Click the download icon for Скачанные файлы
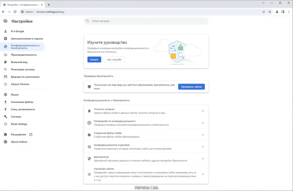Screen dimensions: 293x191 (x=5, y=102)
